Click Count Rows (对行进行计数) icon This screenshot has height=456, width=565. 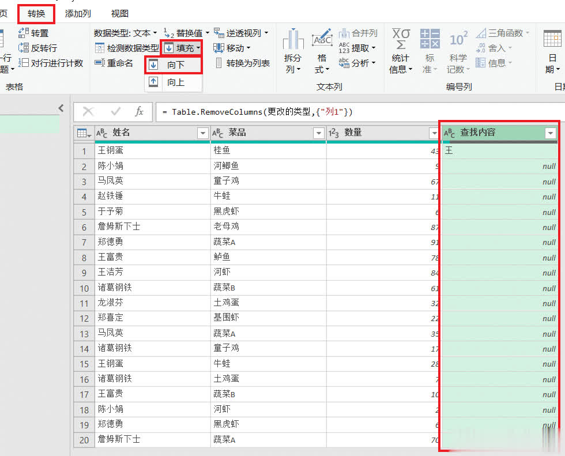[24, 63]
